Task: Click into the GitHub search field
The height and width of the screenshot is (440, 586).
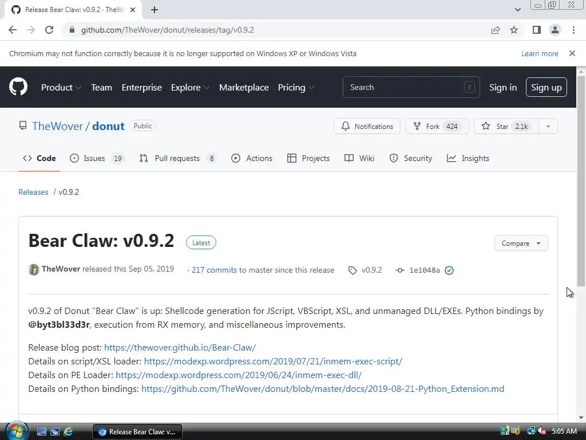Action: pos(411,87)
